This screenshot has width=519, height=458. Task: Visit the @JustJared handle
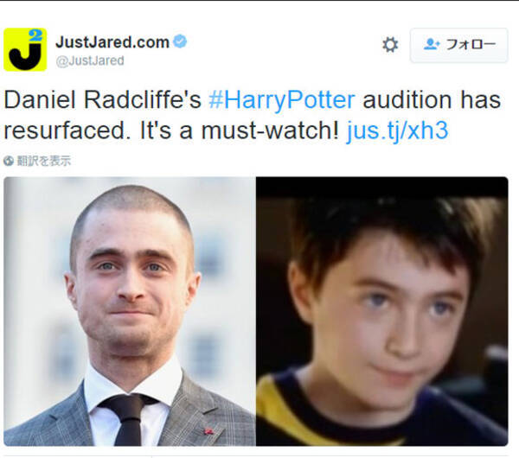pyautogui.click(x=90, y=60)
